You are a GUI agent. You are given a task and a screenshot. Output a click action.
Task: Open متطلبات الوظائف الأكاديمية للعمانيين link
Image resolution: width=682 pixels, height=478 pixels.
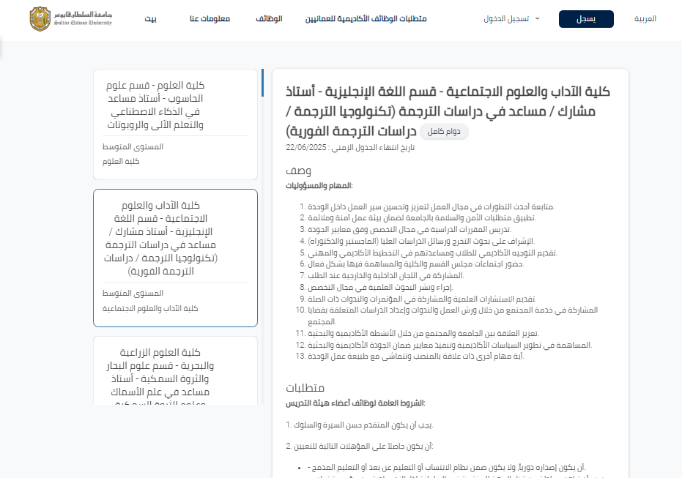click(x=366, y=19)
